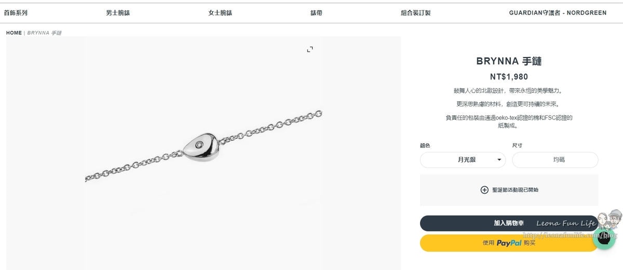Open the 月光銀 color dropdown
This screenshot has height=270, width=623.
point(463,160)
